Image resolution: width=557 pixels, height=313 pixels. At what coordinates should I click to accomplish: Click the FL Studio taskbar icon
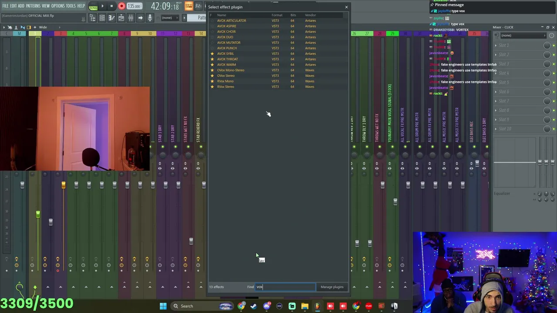[317, 306]
